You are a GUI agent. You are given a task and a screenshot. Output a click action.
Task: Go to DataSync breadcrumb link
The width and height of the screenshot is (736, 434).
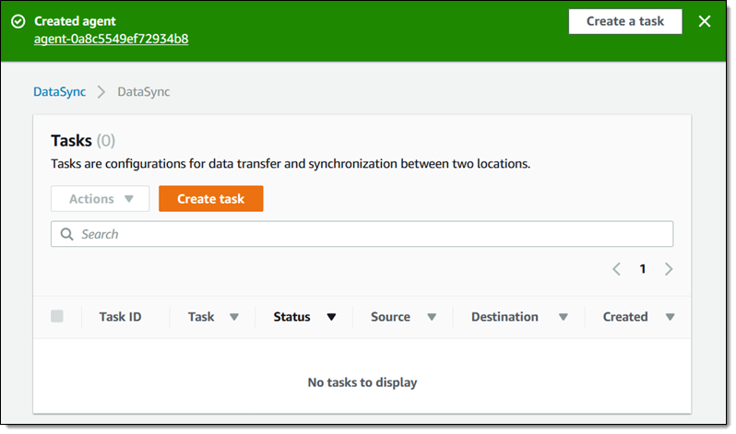click(x=60, y=91)
